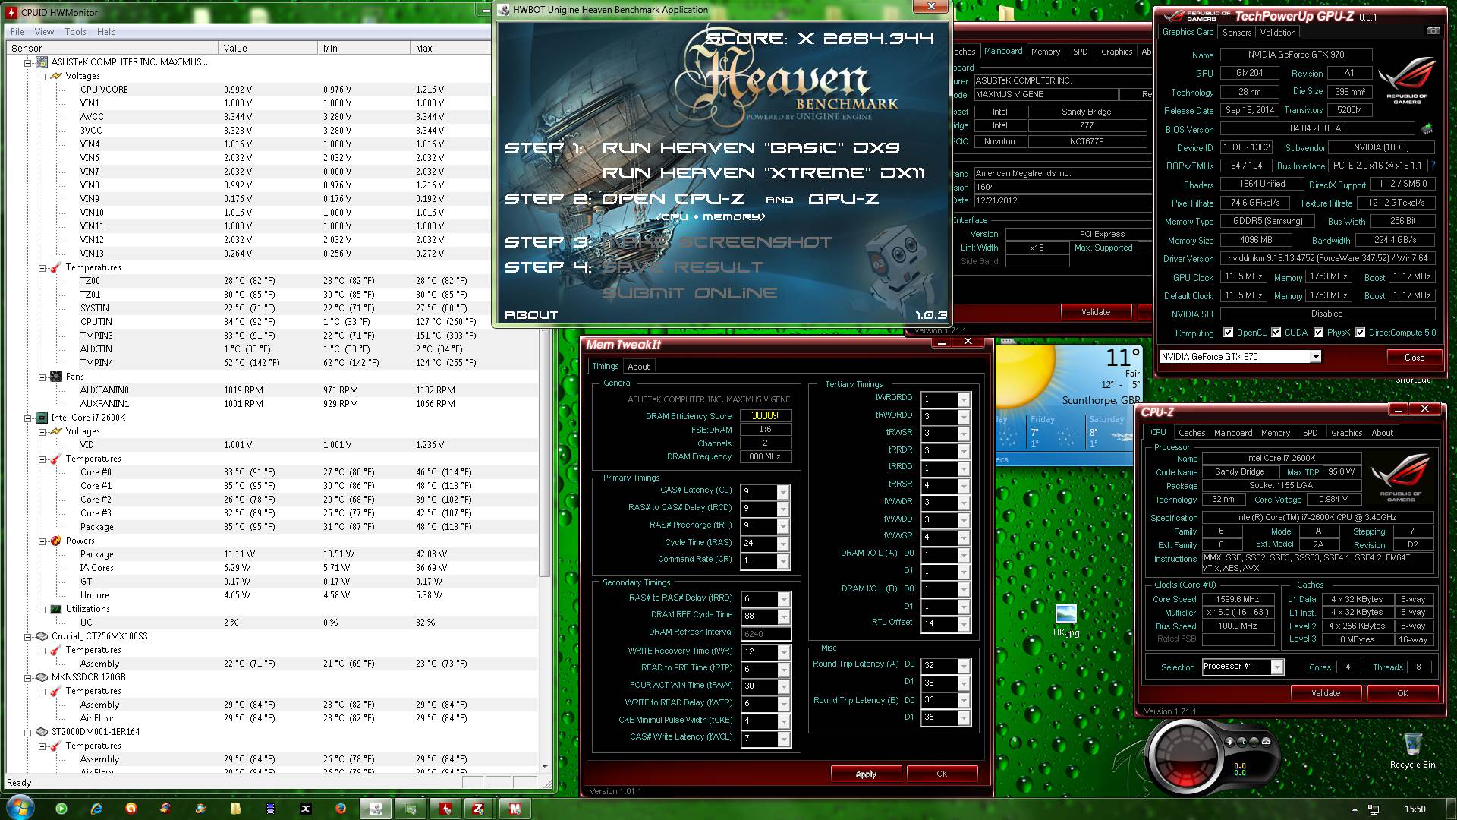Click the Utilizations node icon
The height and width of the screenshot is (820, 1457).
coord(56,609)
